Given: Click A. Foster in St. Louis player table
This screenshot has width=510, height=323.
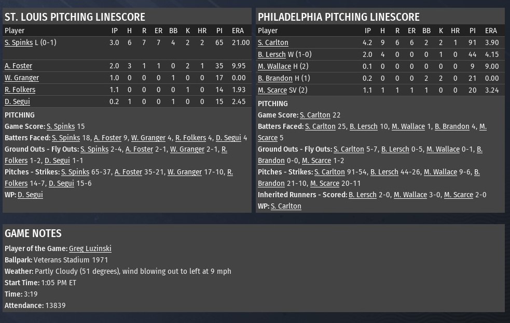Looking at the screenshot, I should [x=18, y=66].
